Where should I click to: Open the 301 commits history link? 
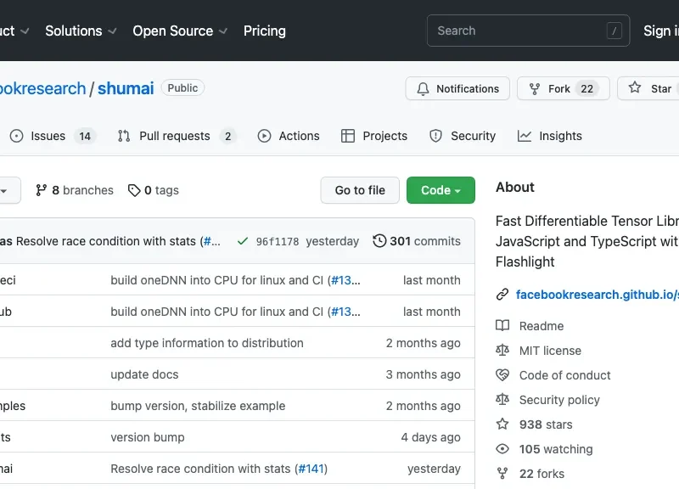tap(417, 241)
